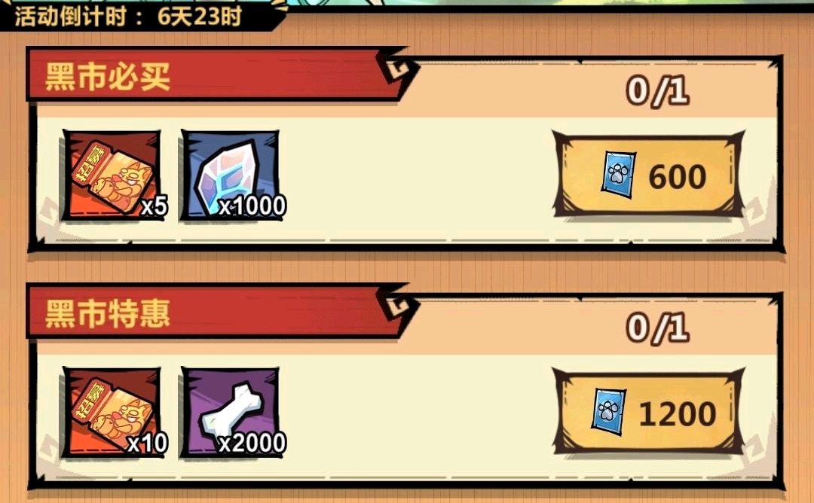Tap the recruit ticket x5 icon

tap(112, 175)
